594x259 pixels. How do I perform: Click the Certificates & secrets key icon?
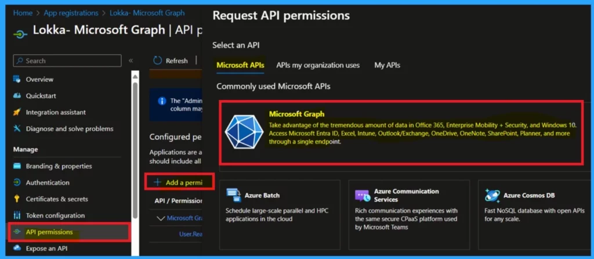point(17,199)
